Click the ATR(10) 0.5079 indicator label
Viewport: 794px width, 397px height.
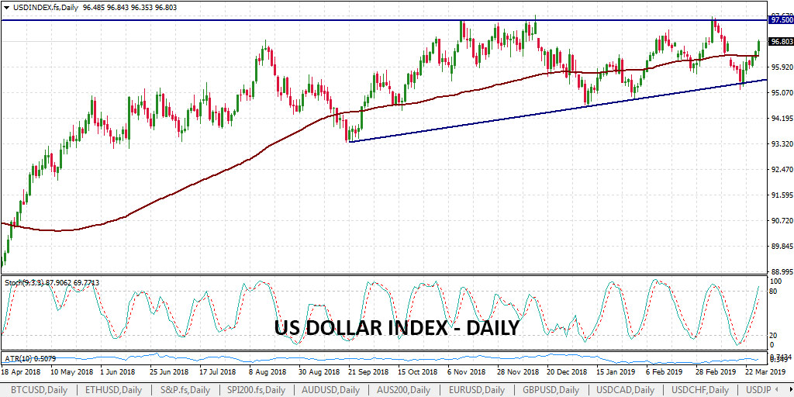point(29,359)
